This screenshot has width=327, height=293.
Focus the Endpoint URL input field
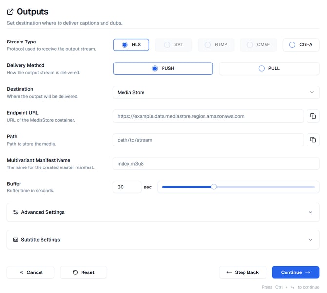pos(208,116)
